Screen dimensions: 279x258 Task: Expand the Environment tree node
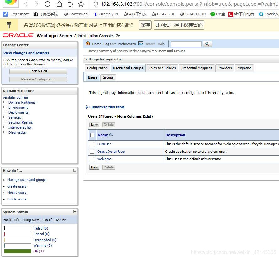coord(5,107)
